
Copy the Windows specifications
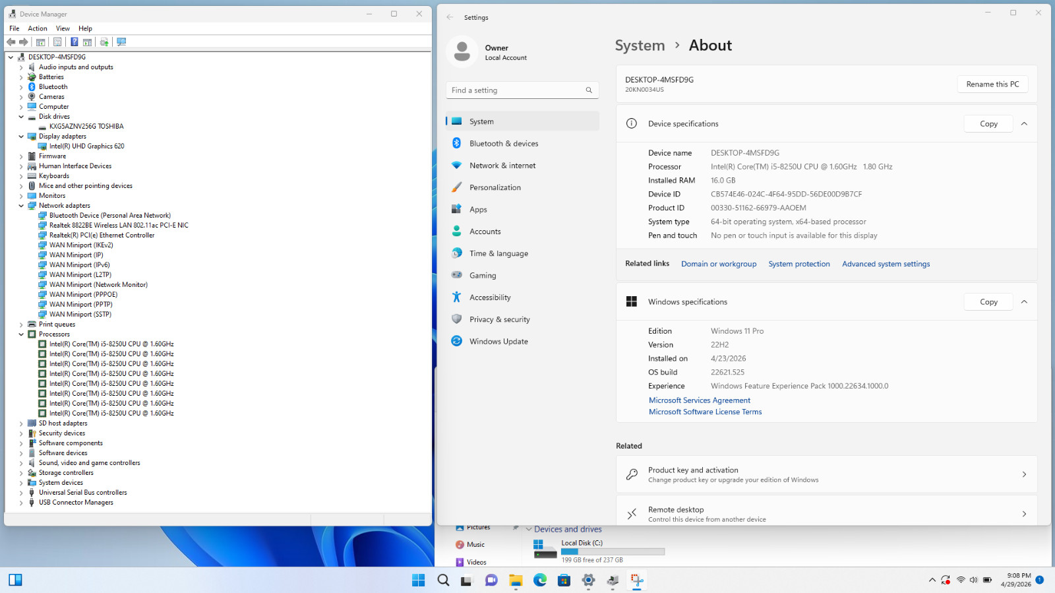[988, 301]
